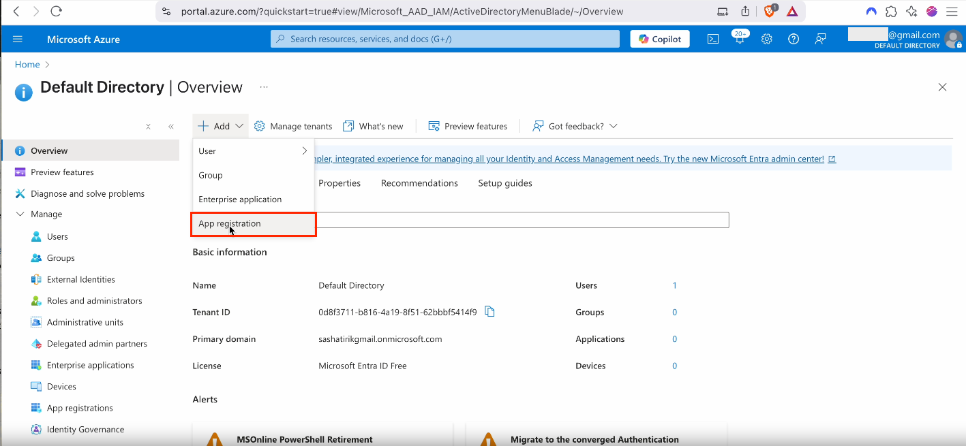This screenshot has height=446, width=966.
Task: Click the Users count link
Action: coord(675,285)
